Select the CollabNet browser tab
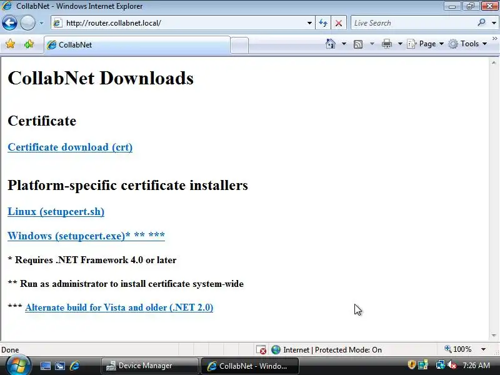500x375 pixels. pyautogui.click(x=137, y=44)
